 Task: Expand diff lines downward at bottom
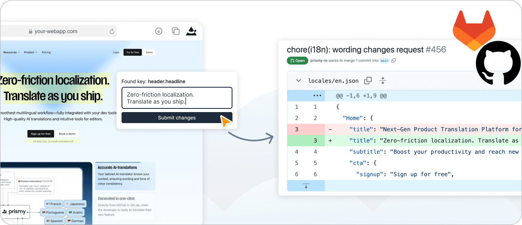click(x=306, y=186)
